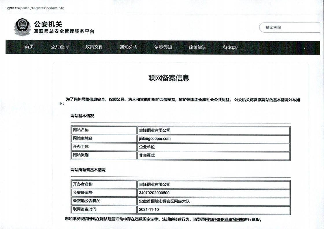Select the 政策解读 navigation item

(x=198, y=48)
